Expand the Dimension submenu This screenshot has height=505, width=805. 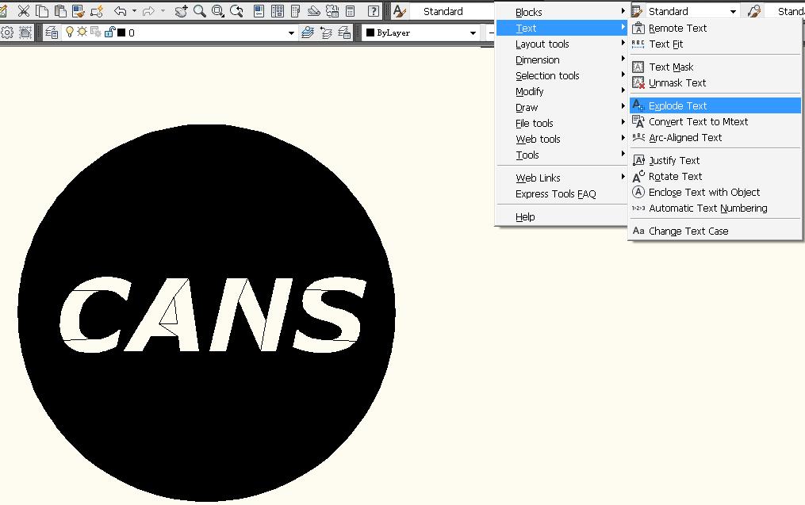(562, 60)
